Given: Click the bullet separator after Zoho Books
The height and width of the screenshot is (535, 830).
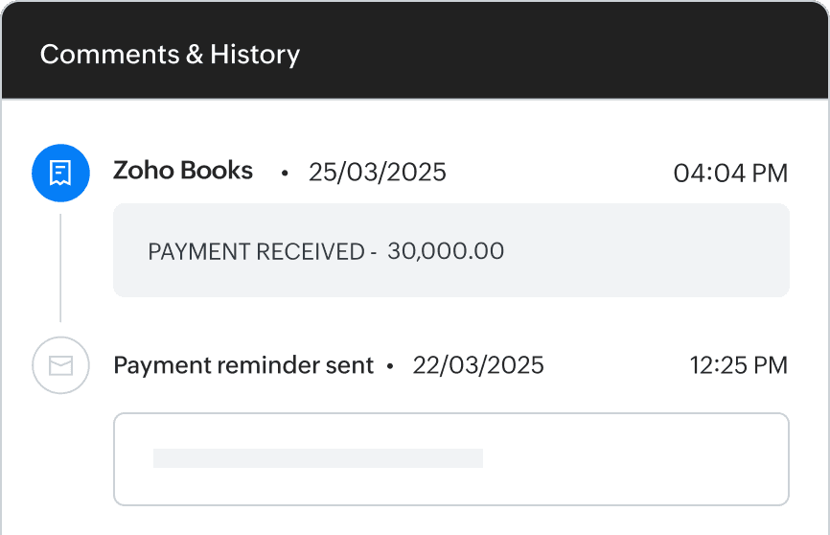Looking at the screenshot, I should coord(284,174).
